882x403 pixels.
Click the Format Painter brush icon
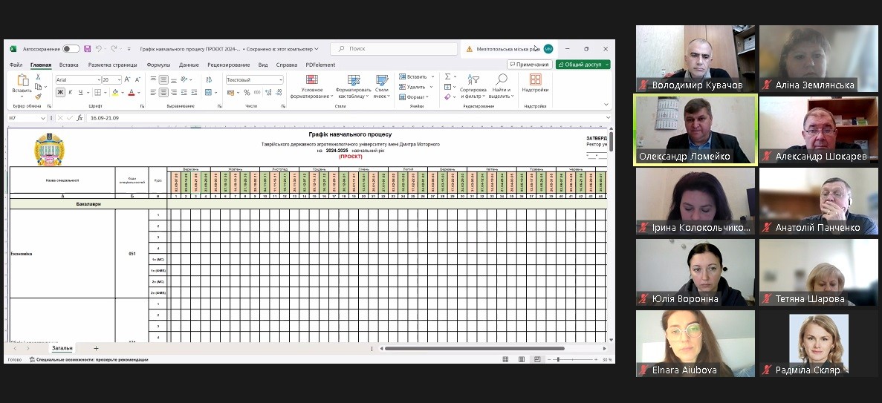click(x=38, y=96)
